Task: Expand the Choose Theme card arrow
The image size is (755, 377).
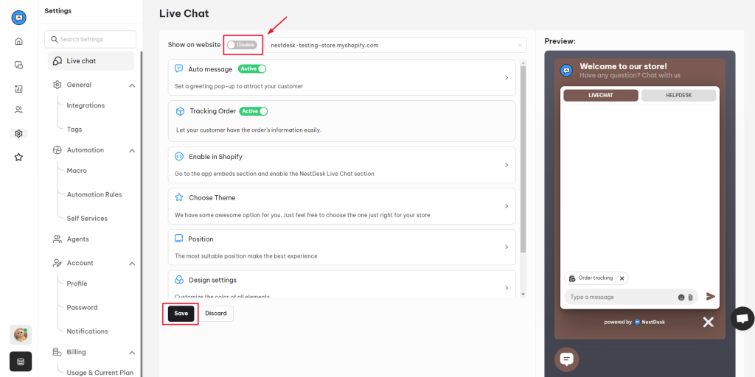Action: click(x=507, y=206)
